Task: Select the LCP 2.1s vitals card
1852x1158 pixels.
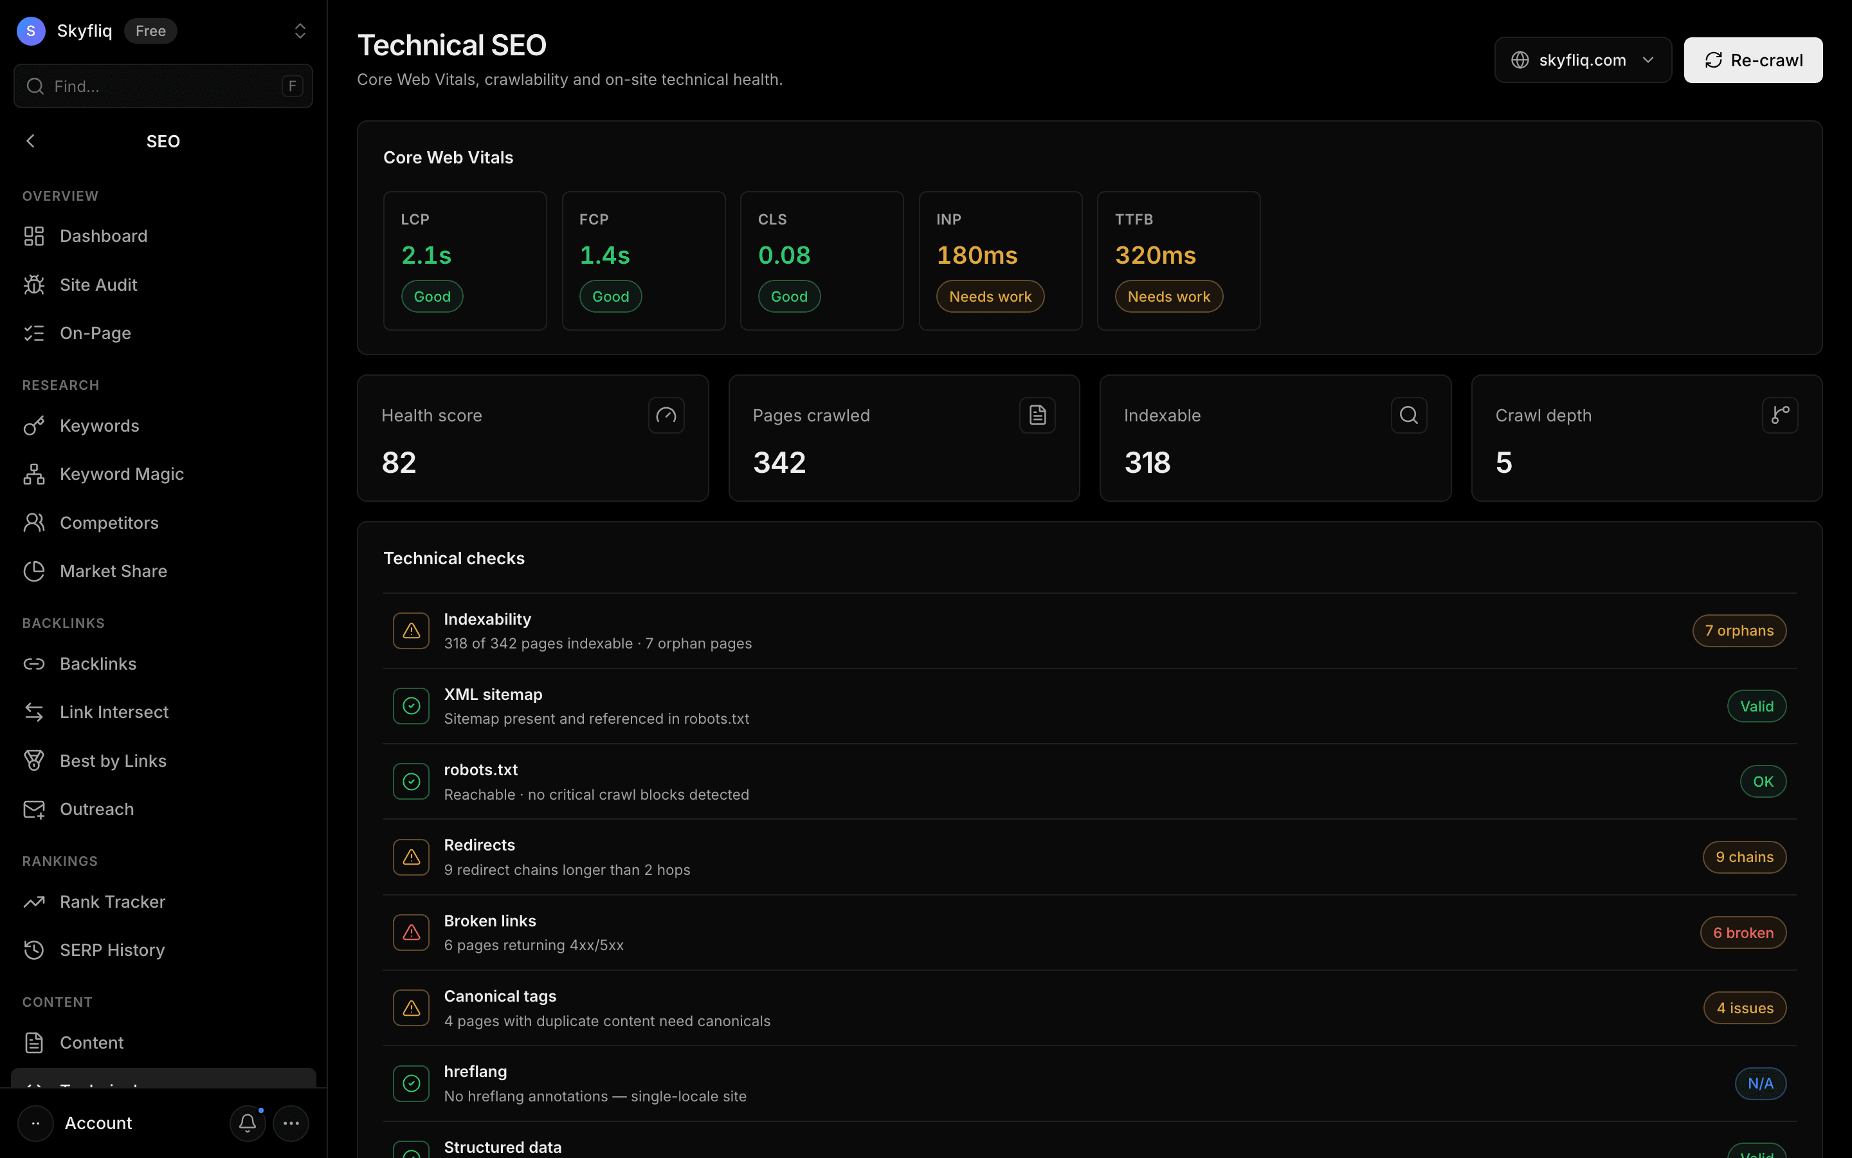Action: tap(464, 261)
